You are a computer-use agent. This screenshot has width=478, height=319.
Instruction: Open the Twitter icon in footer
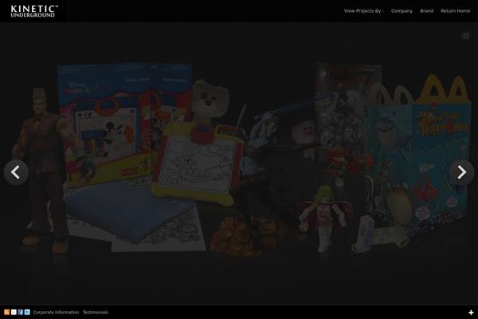[27, 312]
